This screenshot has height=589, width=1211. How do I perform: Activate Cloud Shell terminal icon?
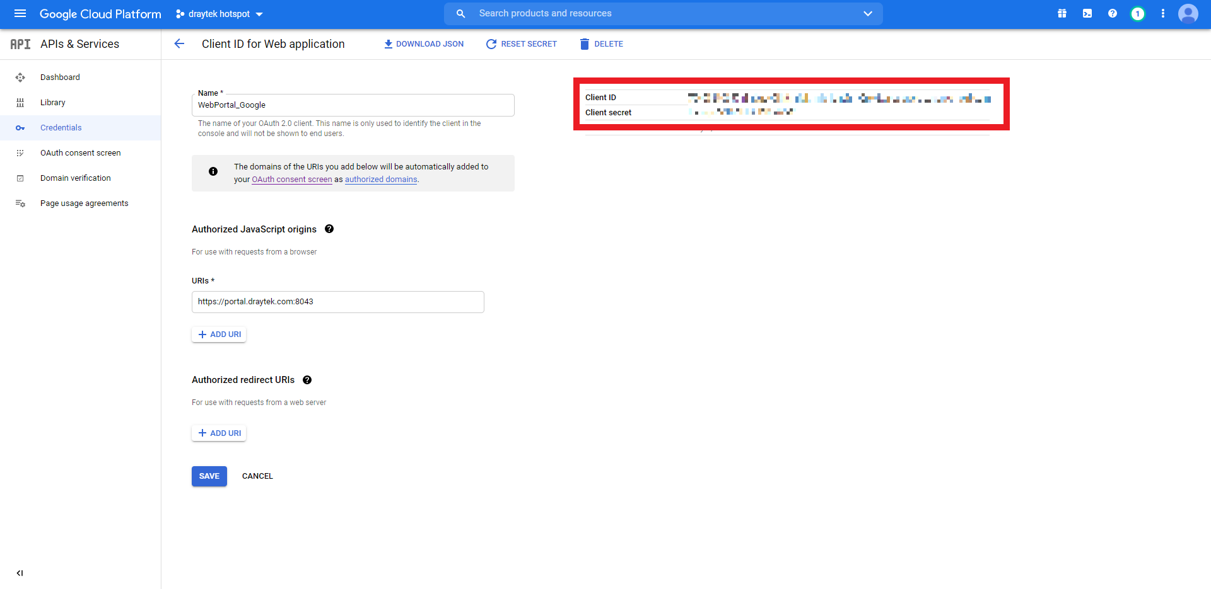[1087, 13]
